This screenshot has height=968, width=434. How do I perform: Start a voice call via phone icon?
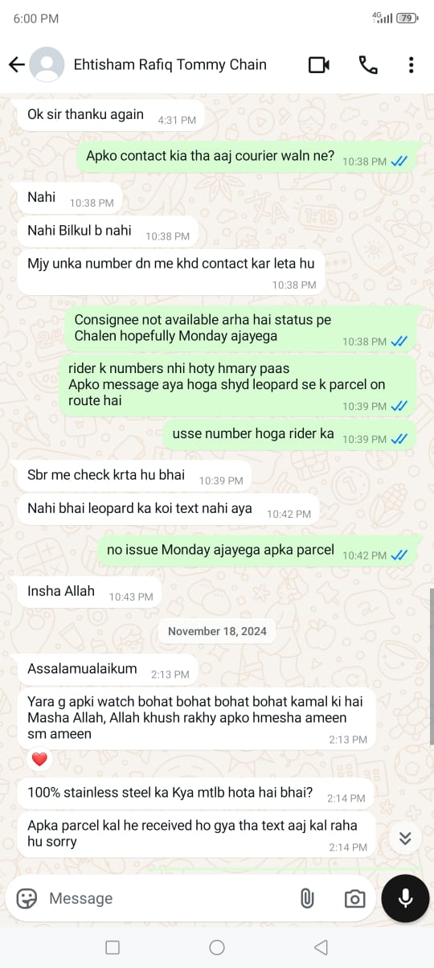click(x=368, y=65)
